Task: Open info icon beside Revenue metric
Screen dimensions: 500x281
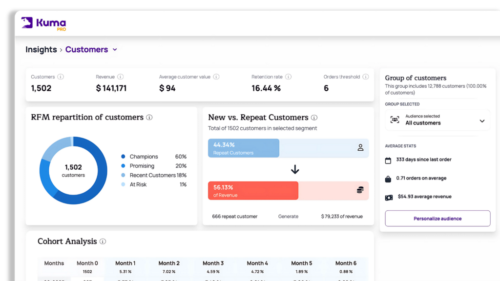Action: tap(120, 77)
